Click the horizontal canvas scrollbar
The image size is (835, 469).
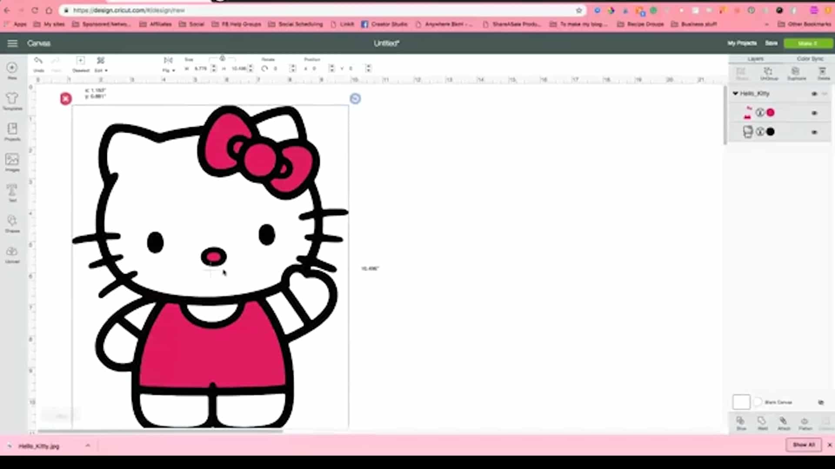point(160,431)
